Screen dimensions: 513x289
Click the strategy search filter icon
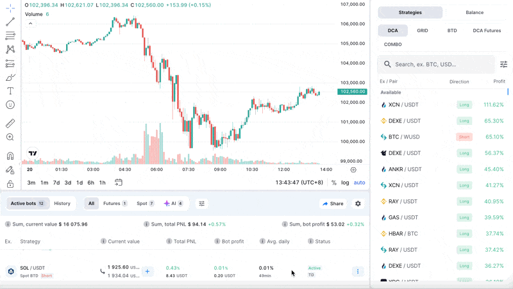point(503,64)
